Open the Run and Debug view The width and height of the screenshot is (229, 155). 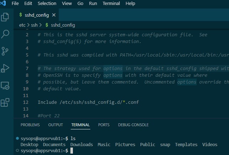[5, 68]
